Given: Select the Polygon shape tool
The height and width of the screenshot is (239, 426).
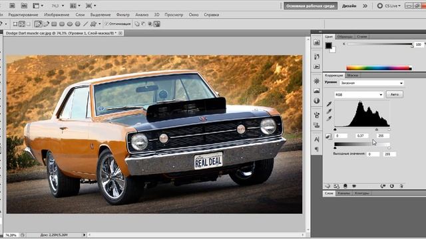Looking at the screenshot, I should point(78,24).
